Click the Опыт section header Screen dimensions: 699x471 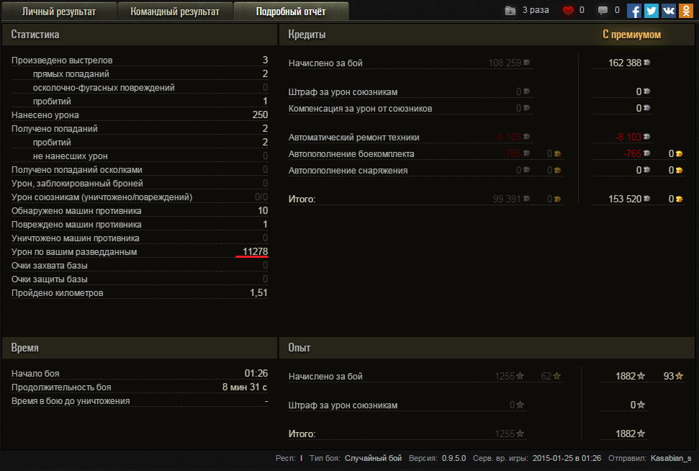[x=299, y=347]
